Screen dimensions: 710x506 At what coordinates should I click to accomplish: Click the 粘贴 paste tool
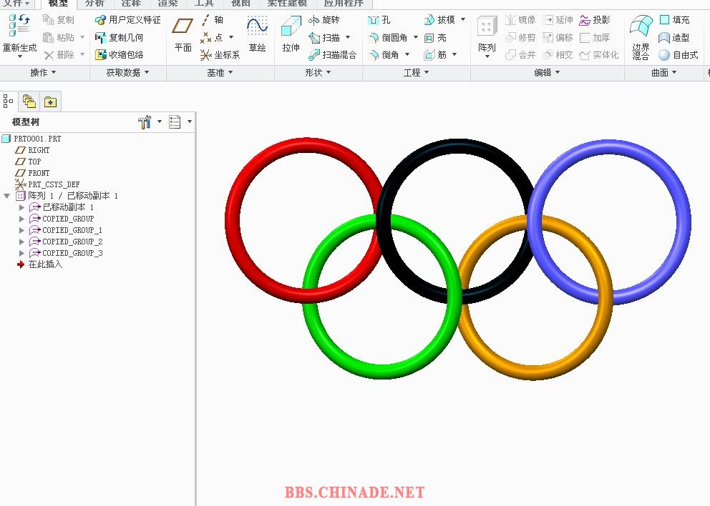tap(59, 37)
